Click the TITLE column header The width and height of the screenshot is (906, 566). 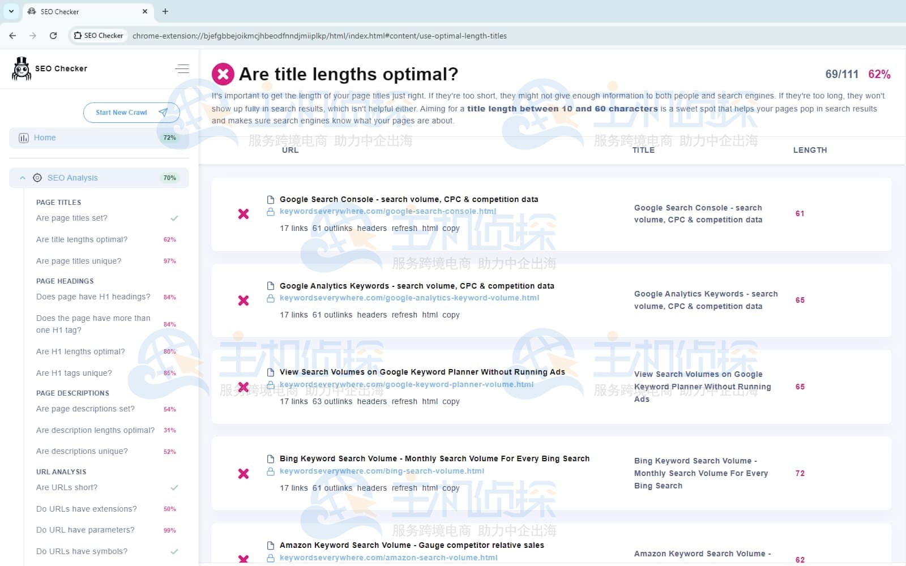click(x=643, y=150)
